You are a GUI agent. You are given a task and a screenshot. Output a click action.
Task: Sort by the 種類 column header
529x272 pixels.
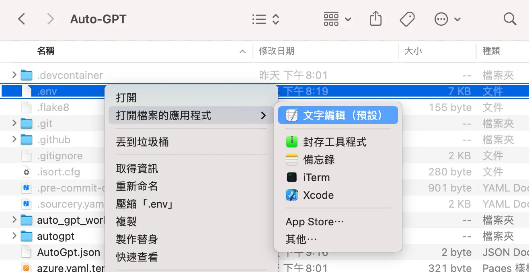pos(491,51)
